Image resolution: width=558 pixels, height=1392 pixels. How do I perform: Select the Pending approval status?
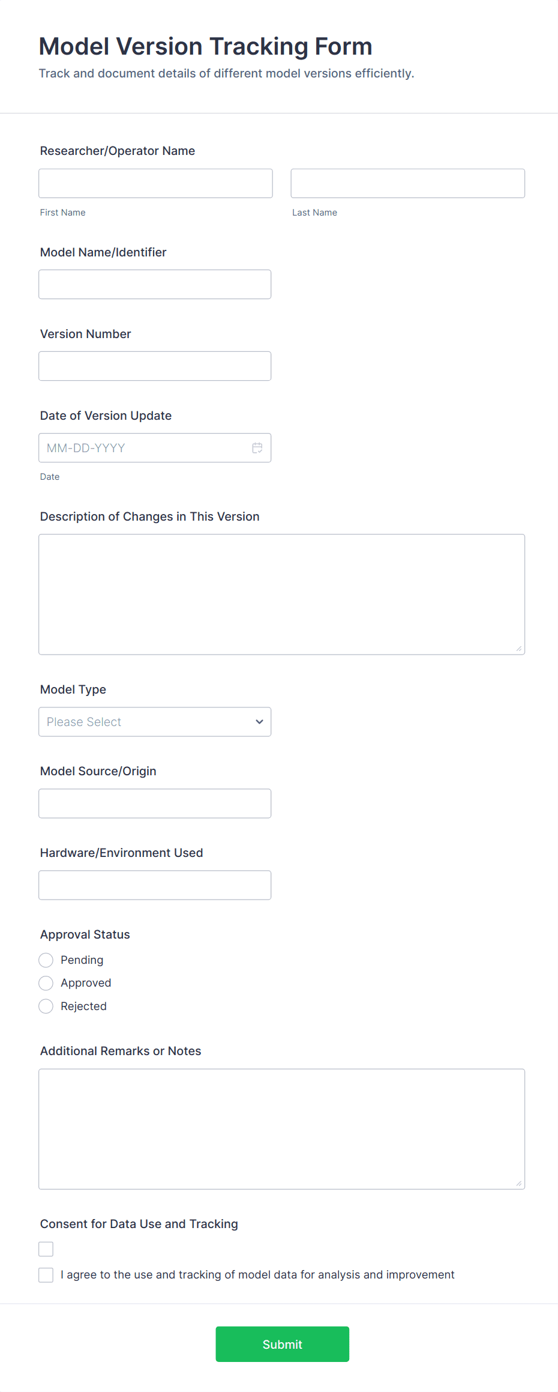pyautogui.click(x=46, y=960)
